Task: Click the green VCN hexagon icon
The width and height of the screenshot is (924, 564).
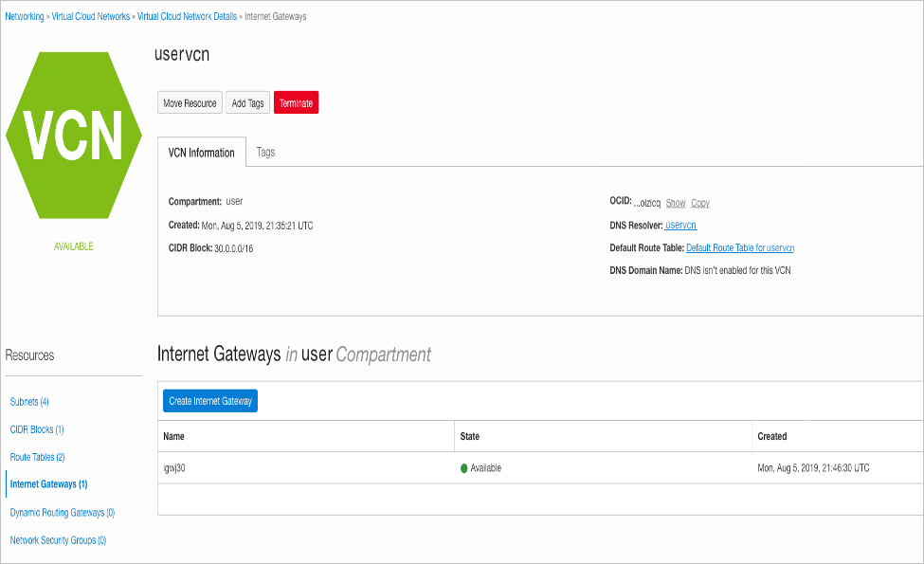Action: click(74, 136)
